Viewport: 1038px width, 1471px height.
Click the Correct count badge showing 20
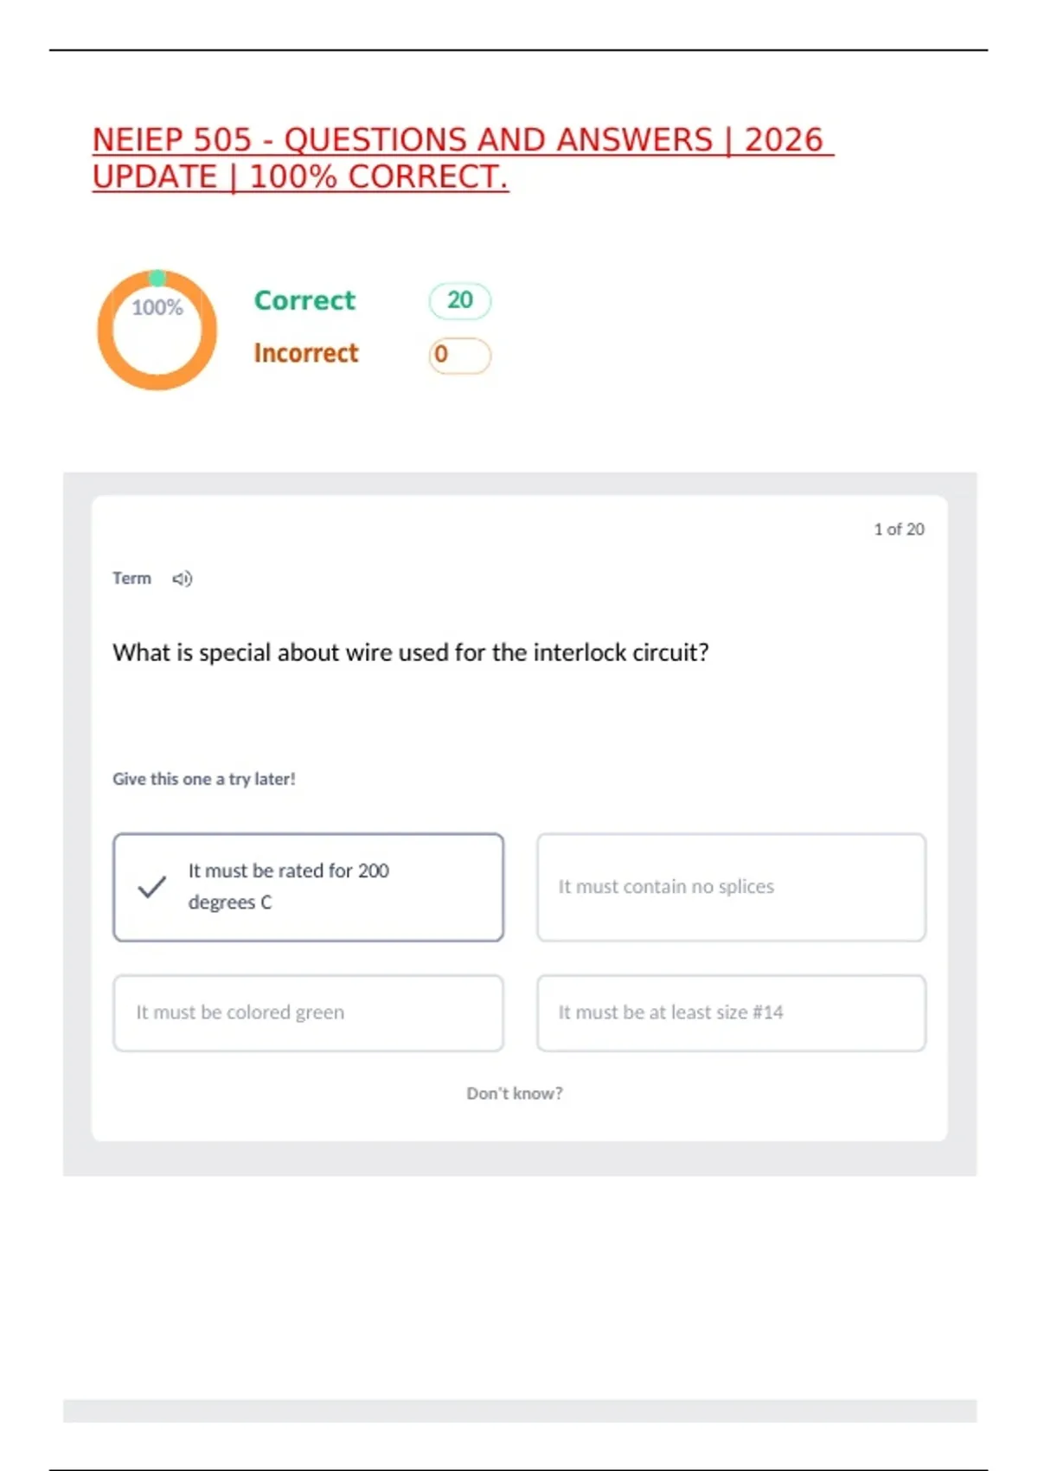(460, 300)
